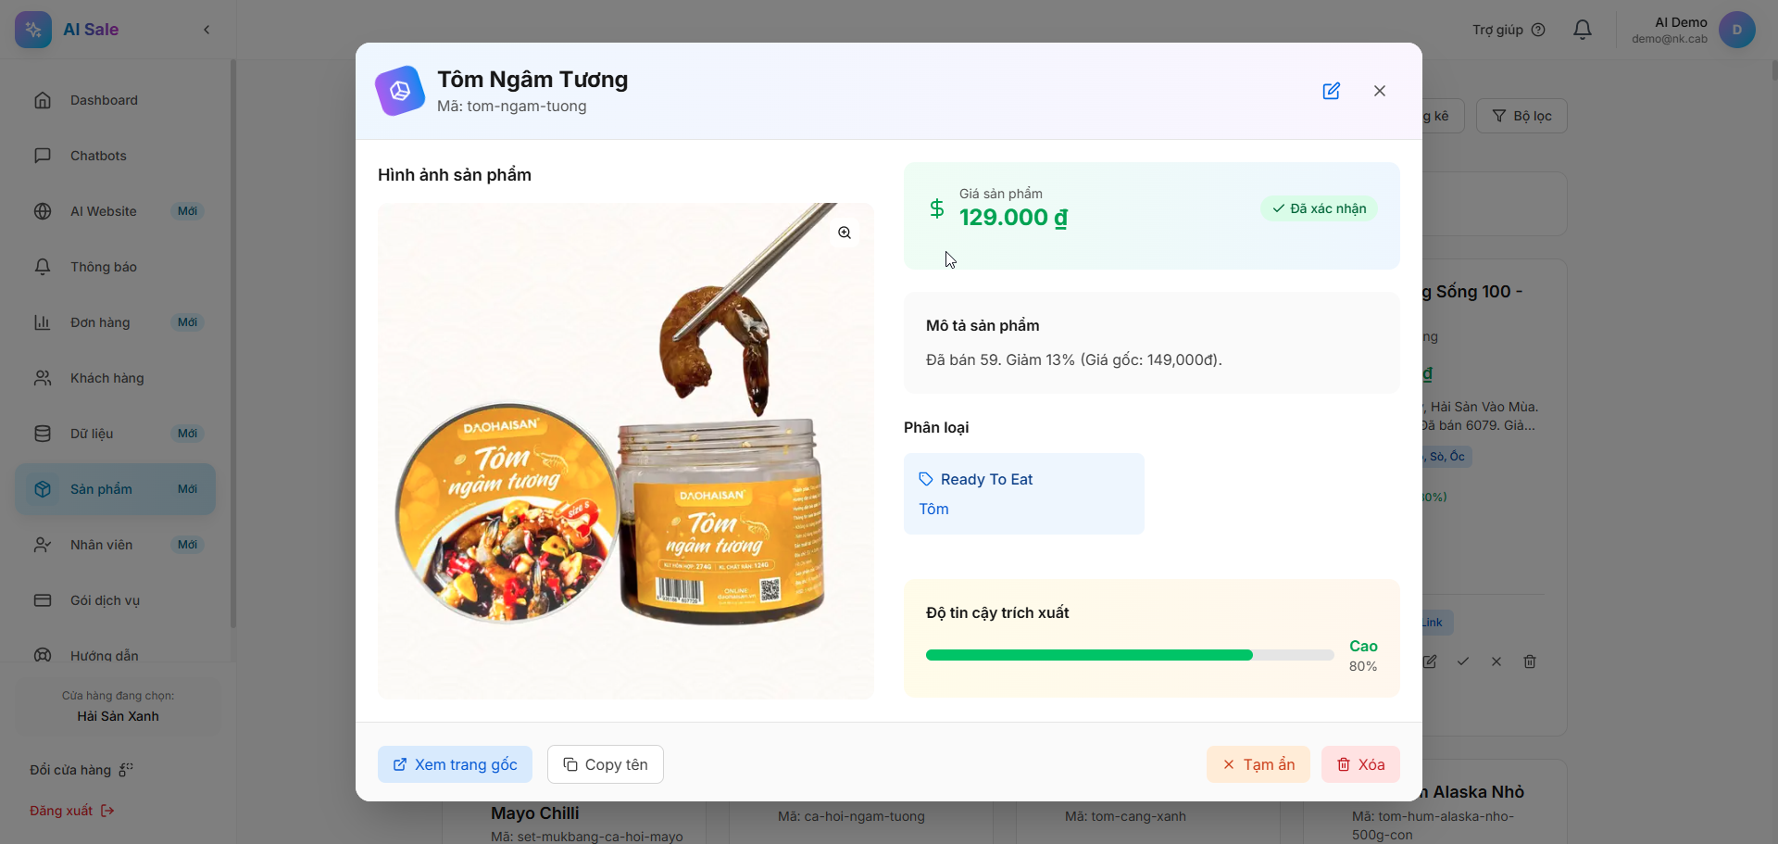Collapse the sidebar with the chevron arrow

(207, 30)
